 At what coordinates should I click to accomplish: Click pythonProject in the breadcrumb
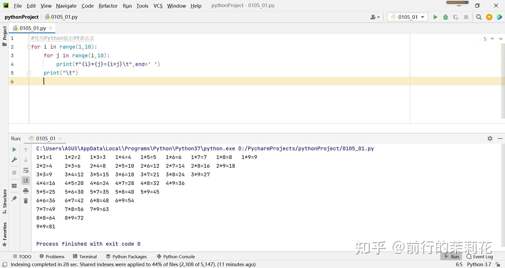pos(22,17)
